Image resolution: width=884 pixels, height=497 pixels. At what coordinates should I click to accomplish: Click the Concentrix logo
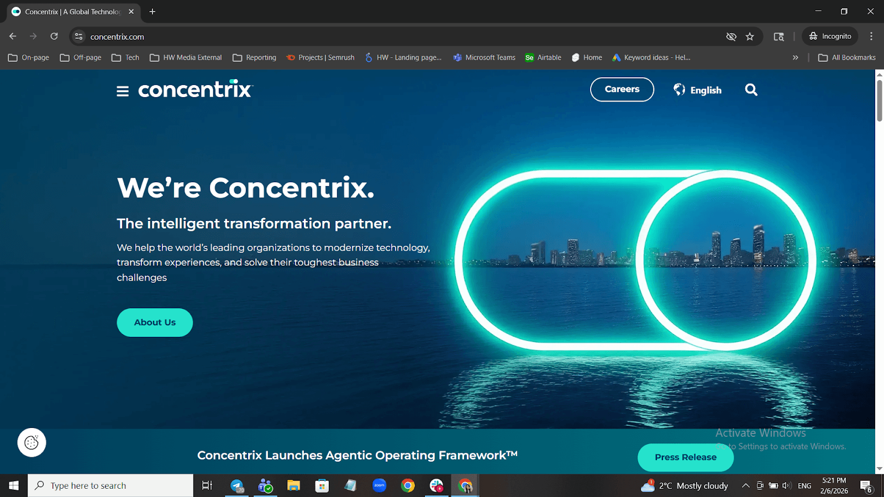[195, 89]
